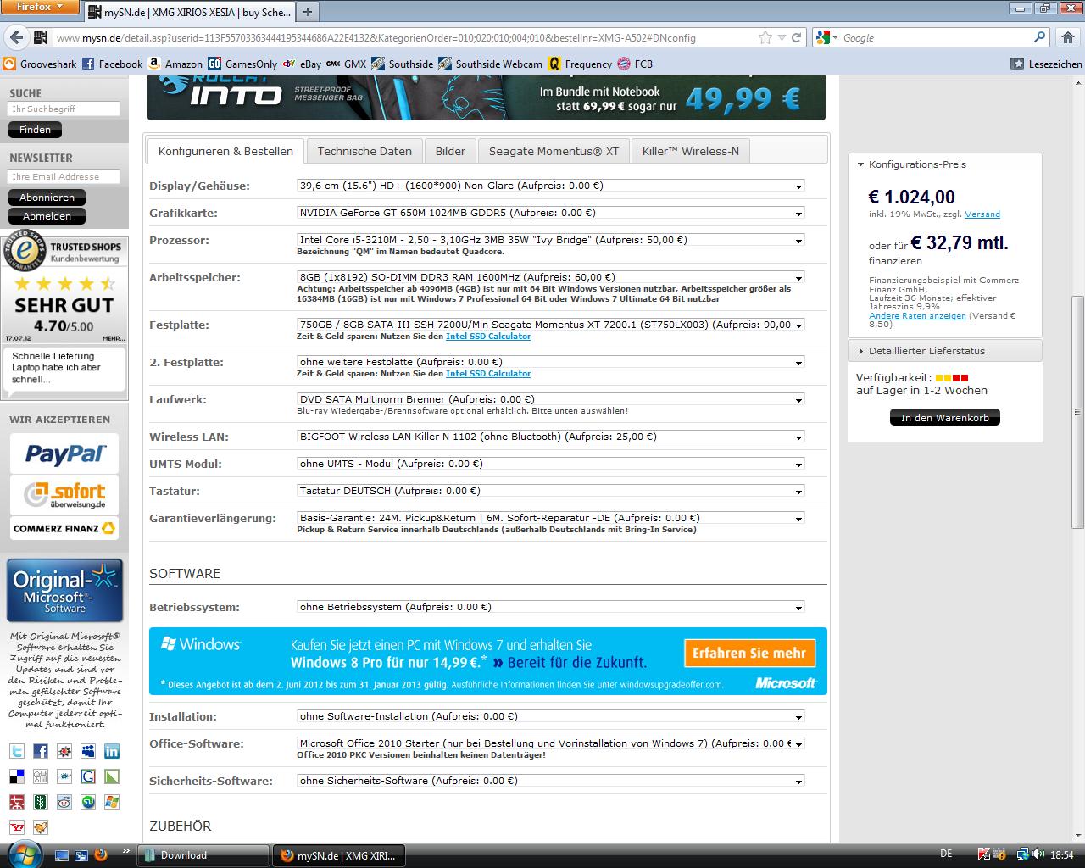
Task: Open Southside Webcam bookmark
Action: pyautogui.click(x=490, y=64)
